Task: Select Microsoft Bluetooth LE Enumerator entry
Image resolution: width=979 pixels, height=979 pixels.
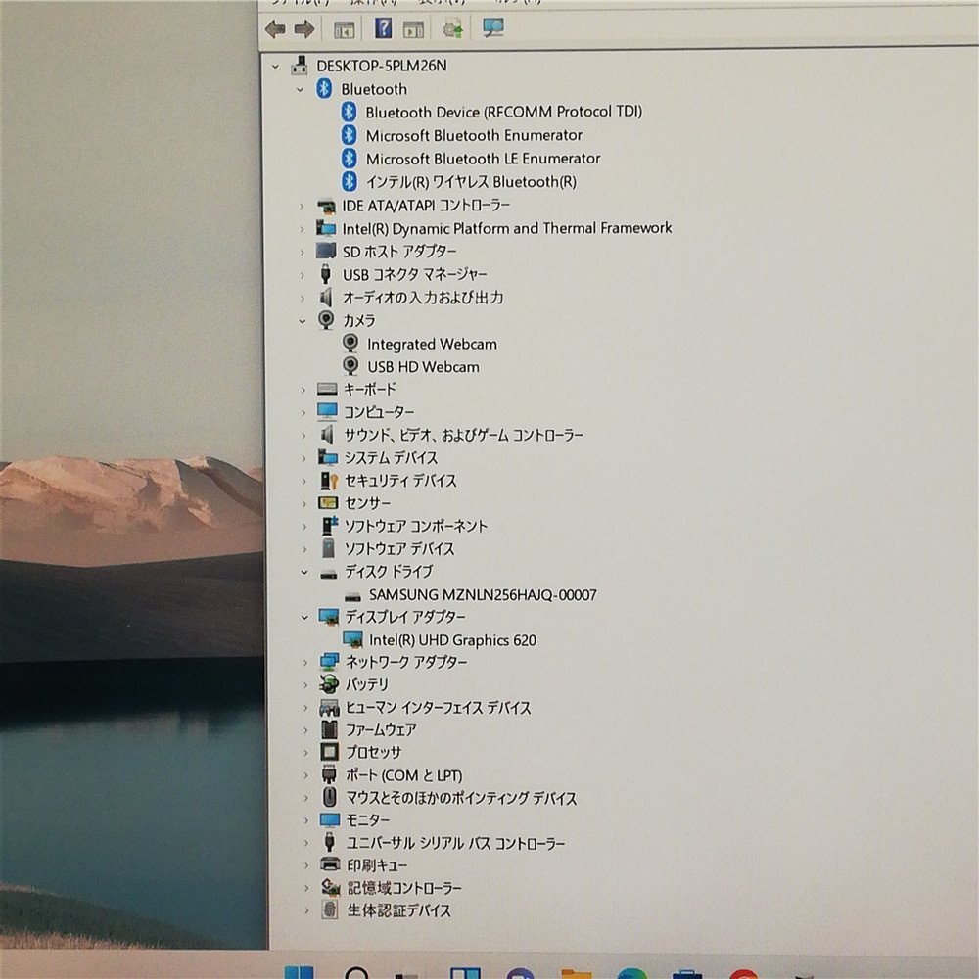Action: [483, 159]
